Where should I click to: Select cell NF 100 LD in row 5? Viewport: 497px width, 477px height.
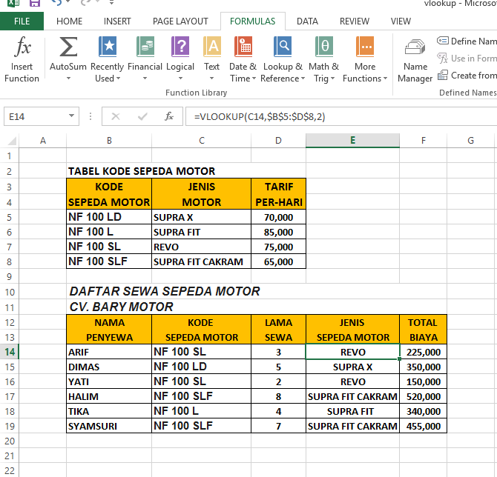click(x=109, y=217)
